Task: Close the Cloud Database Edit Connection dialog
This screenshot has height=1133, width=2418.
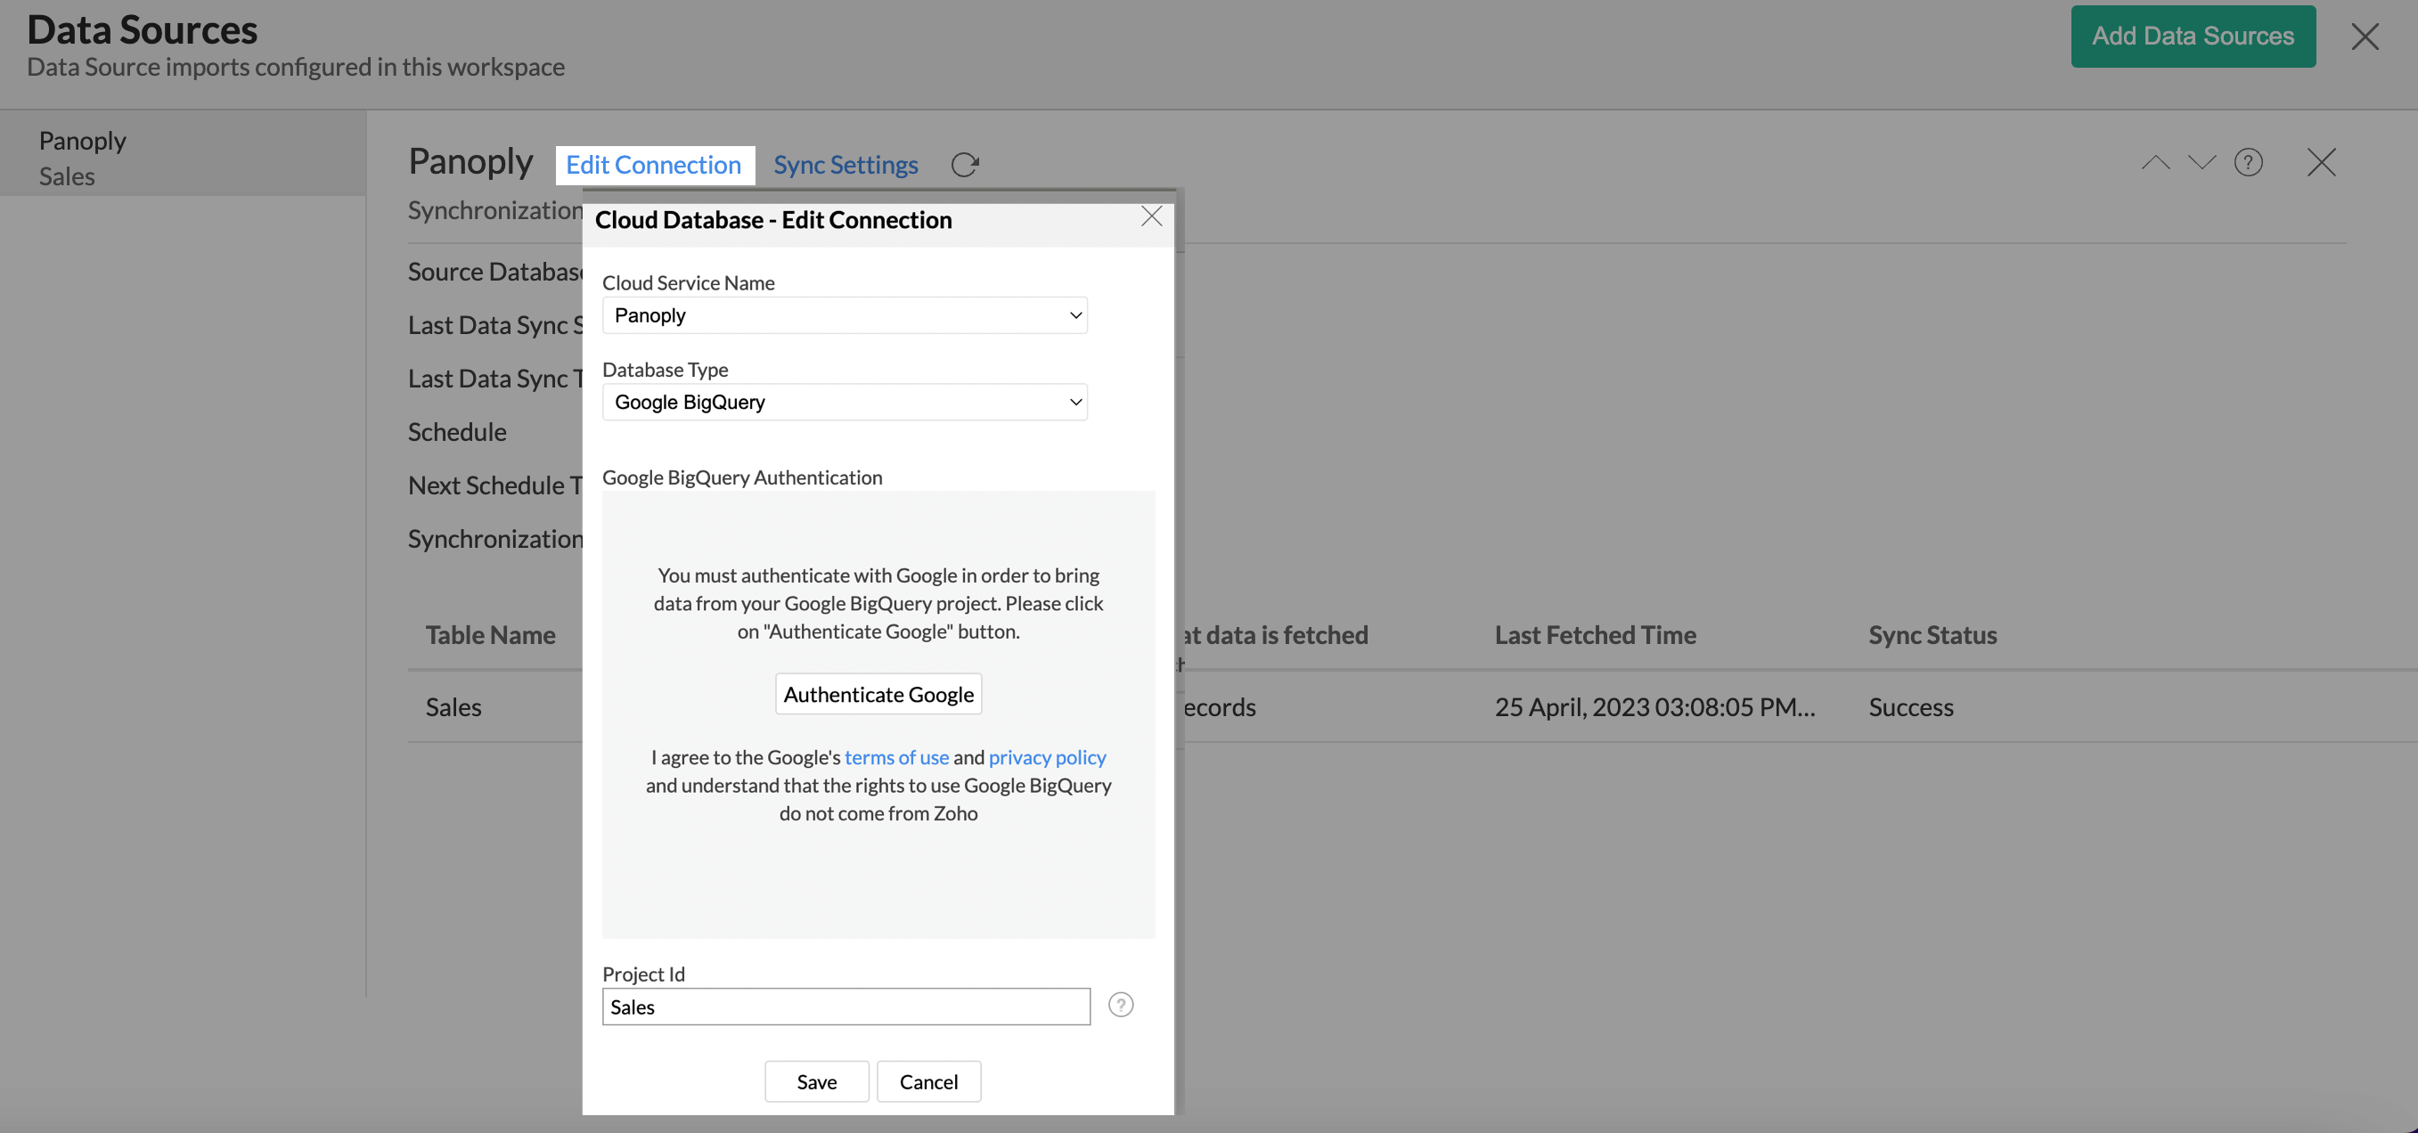Action: (x=1152, y=216)
